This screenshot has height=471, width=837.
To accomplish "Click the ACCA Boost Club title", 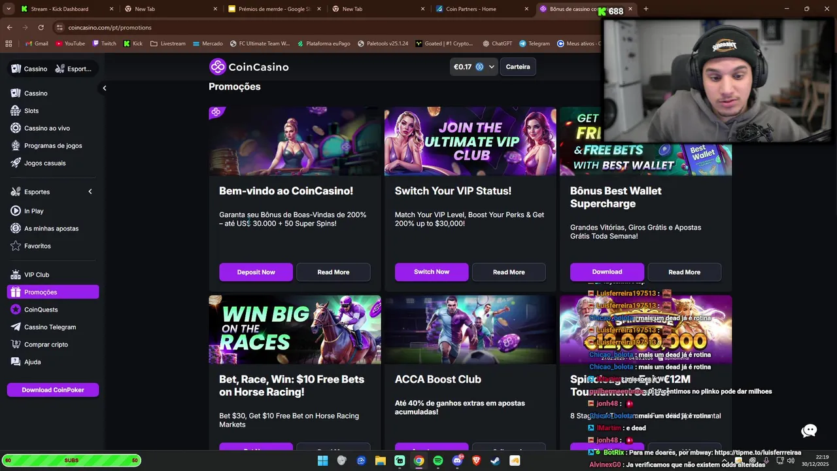I will [438, 379].
